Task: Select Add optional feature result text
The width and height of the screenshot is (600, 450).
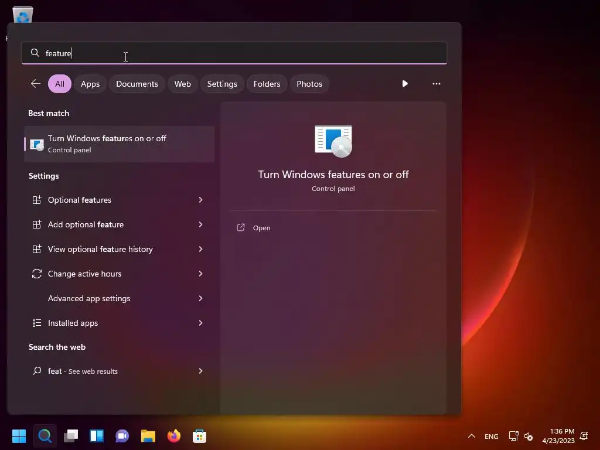Action: (x=86, y=224)
